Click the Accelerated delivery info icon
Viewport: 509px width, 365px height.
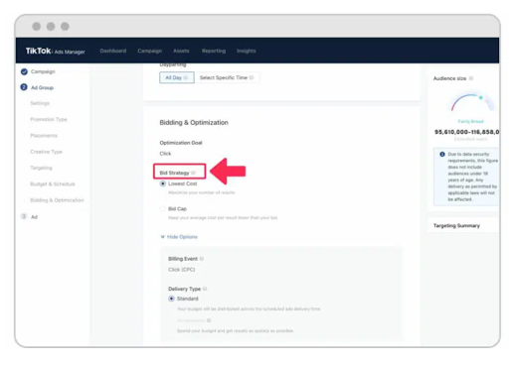pyautogui.click(x=209, y=320)
